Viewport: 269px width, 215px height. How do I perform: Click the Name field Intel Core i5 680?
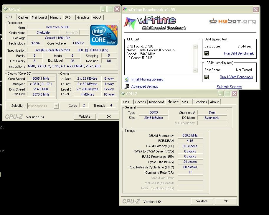pos(58,27)
